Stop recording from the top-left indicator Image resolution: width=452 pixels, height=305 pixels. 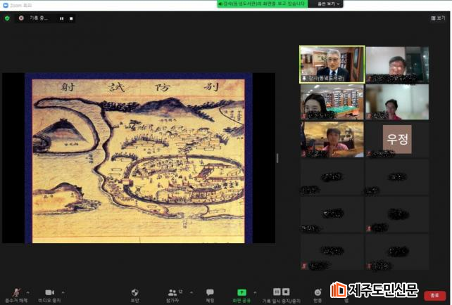(70, 18)
